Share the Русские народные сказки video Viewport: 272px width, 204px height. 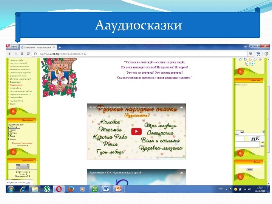pos(181,107)
